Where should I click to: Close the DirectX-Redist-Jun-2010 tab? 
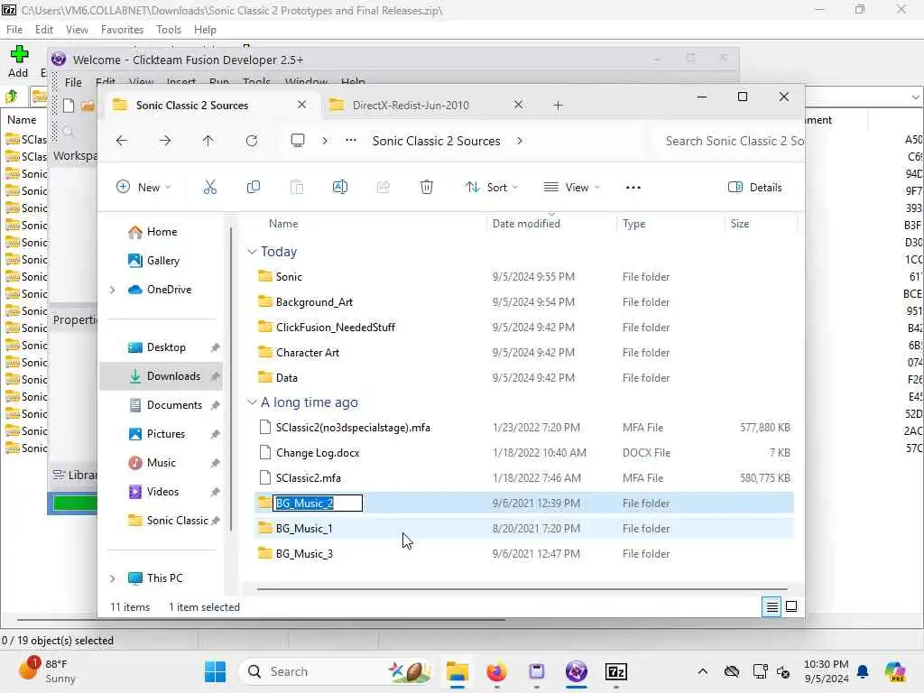(x=518, y=105)
